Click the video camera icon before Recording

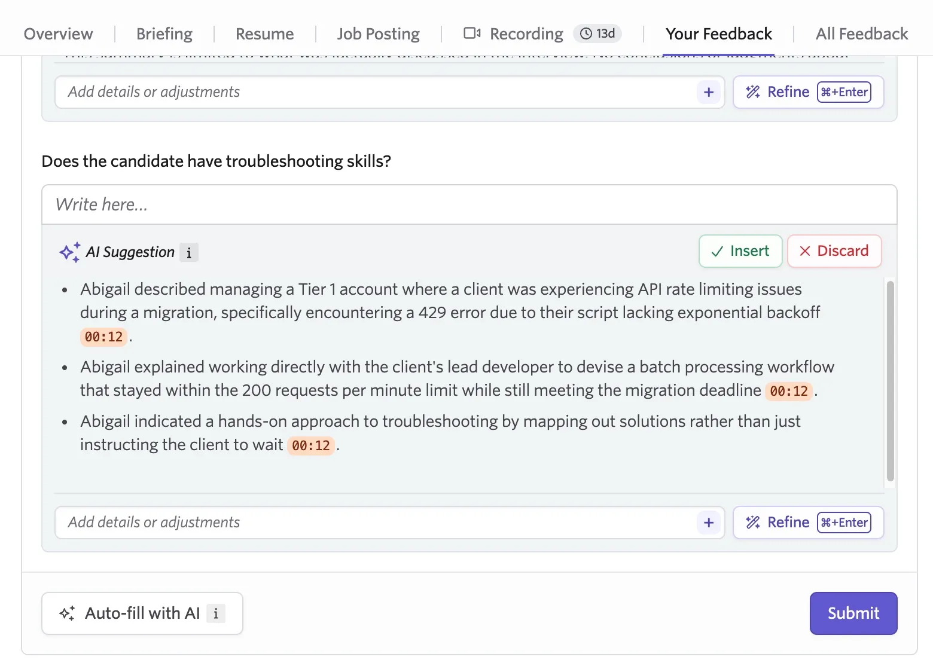(472, 33)
